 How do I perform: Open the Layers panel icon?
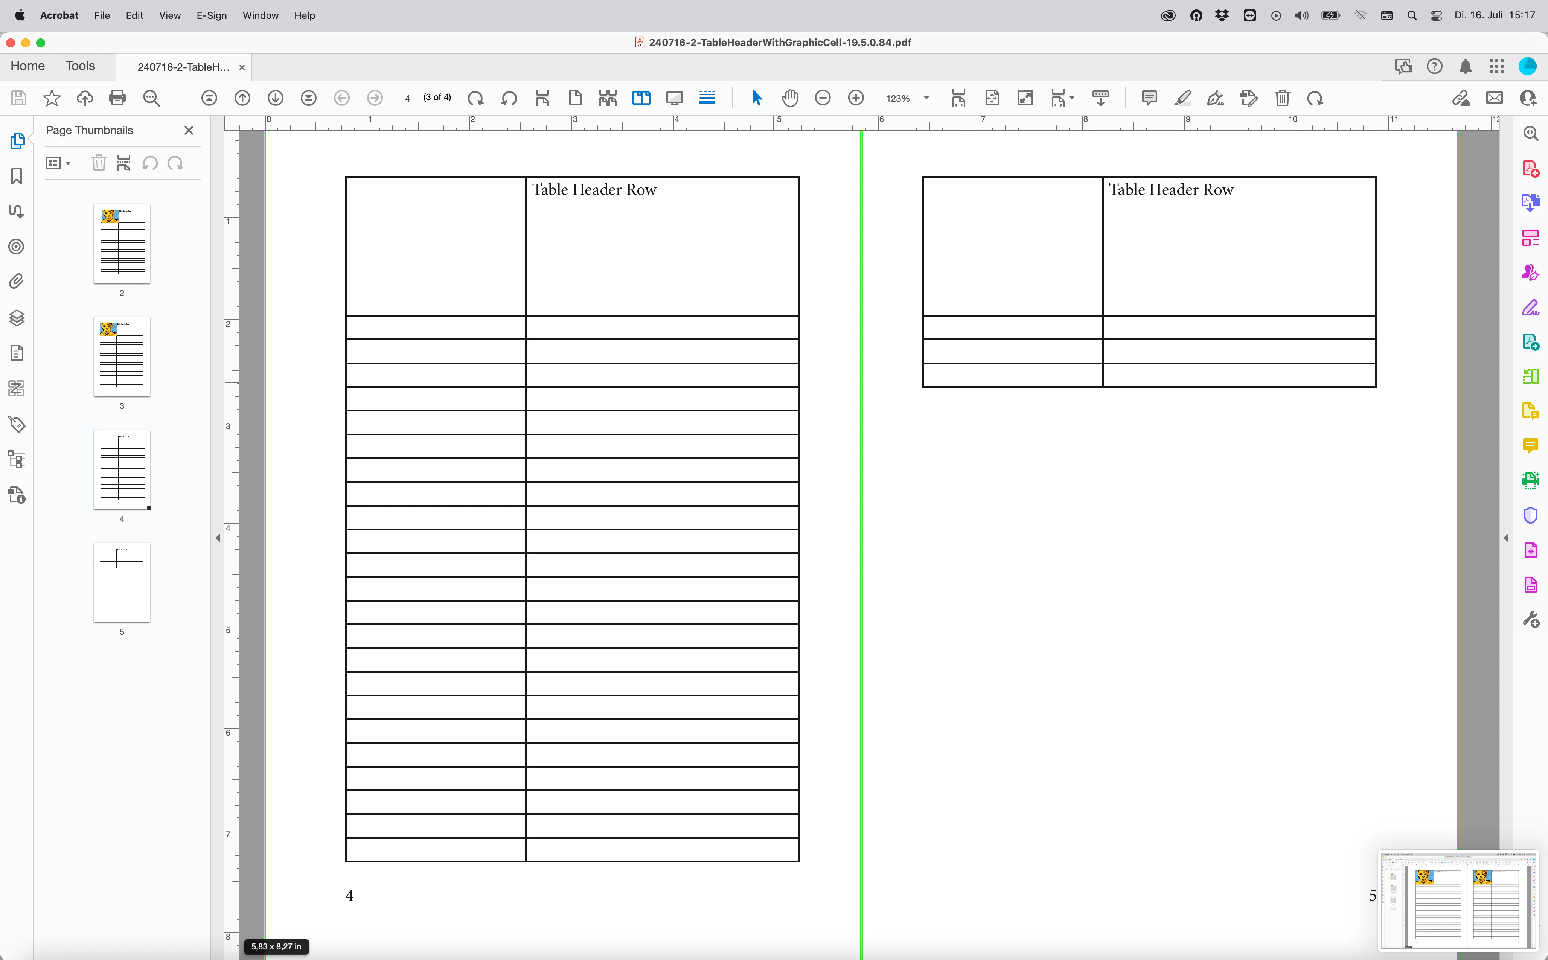coord(17,317)
